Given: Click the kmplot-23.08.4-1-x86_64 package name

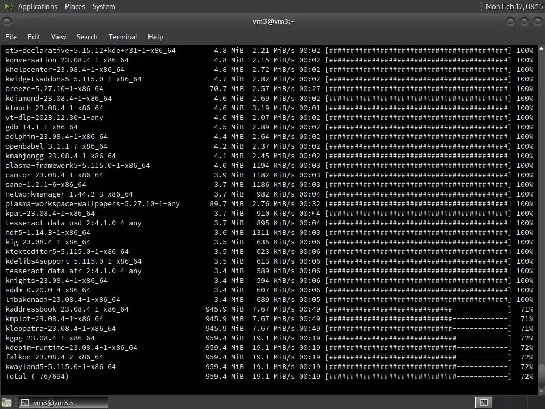Looking at the screenshot, I should (x=54, y=318).
